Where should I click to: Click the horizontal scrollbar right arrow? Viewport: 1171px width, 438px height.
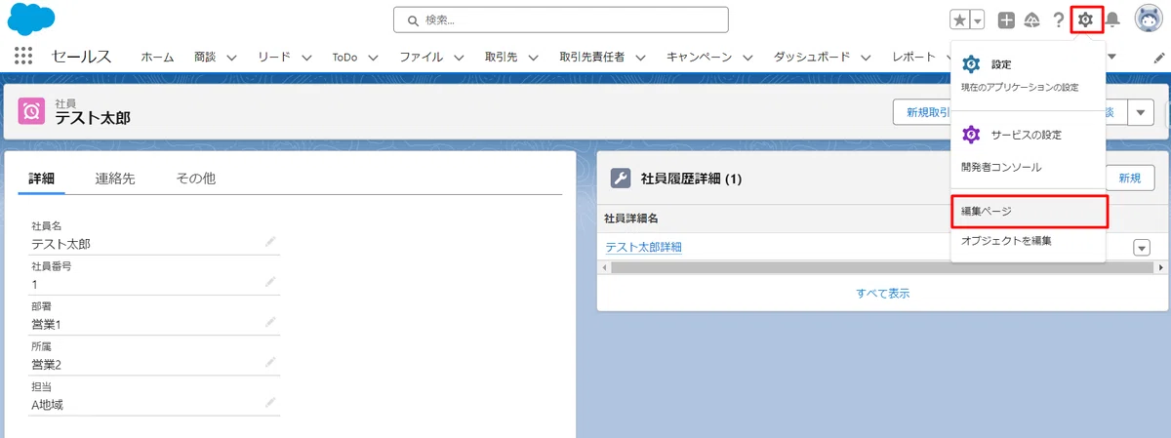click(x=1160, y=266)
